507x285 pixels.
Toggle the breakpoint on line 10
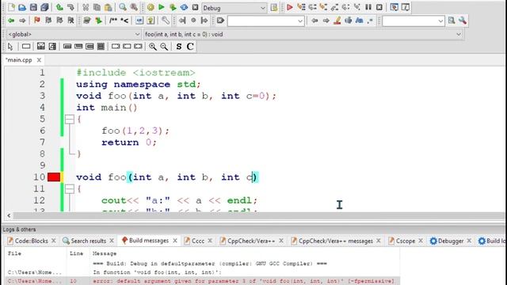(x=54, y=177)
